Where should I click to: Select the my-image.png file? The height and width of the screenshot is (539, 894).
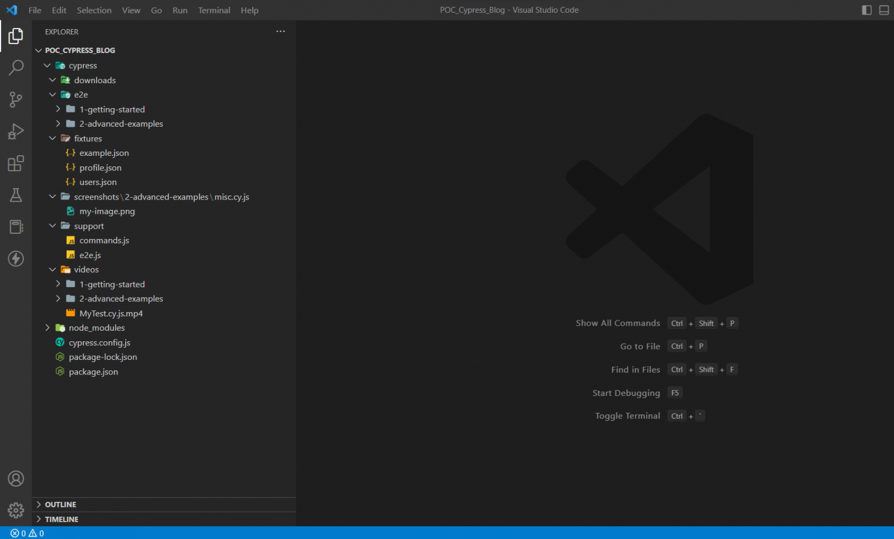[107, 212]
